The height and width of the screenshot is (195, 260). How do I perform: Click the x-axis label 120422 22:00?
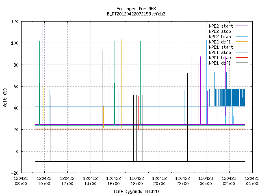(x=182, y=181)
